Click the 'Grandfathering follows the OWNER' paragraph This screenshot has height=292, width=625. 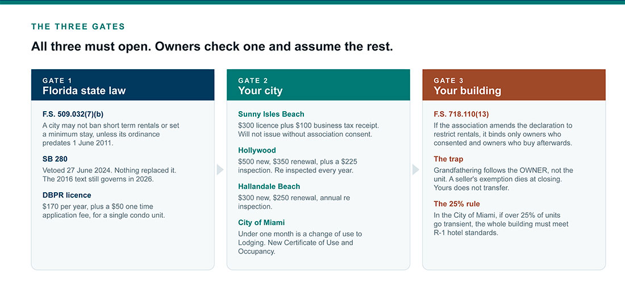pos(503,179)
